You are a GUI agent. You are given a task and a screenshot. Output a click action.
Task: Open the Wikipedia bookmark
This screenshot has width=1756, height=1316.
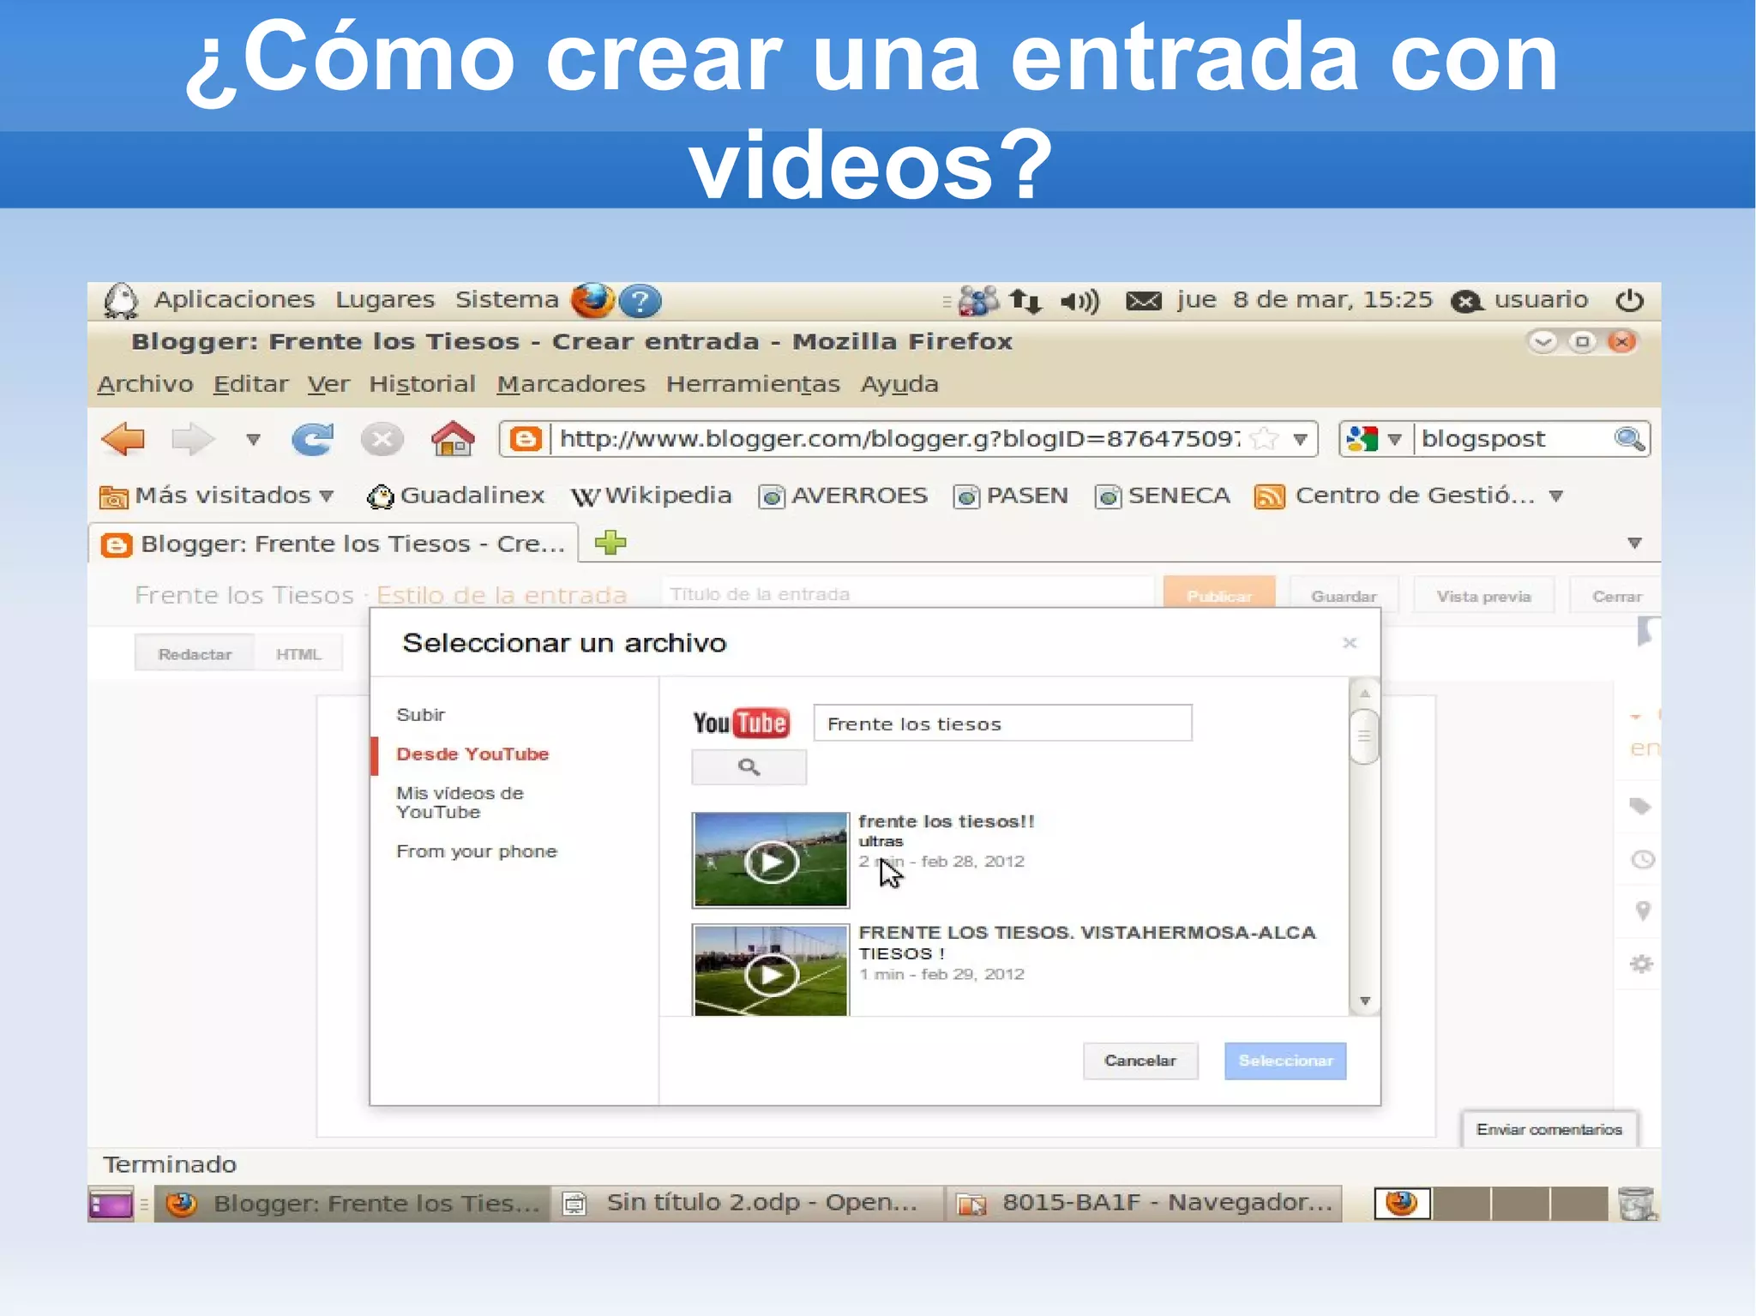[652, 496]
